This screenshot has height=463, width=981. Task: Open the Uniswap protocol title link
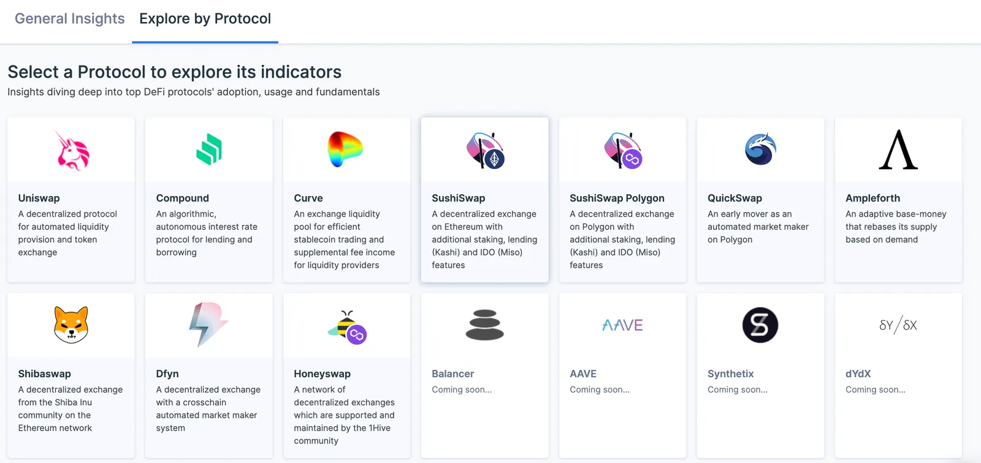39,198
